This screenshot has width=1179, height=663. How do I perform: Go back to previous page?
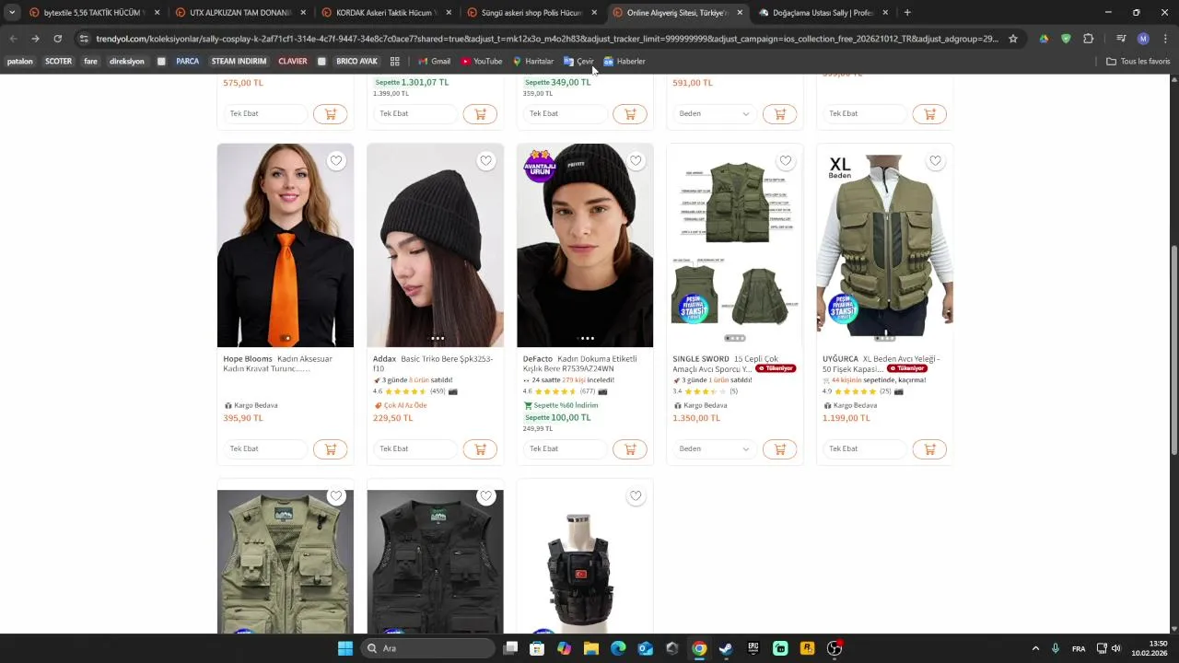(13, 39)
